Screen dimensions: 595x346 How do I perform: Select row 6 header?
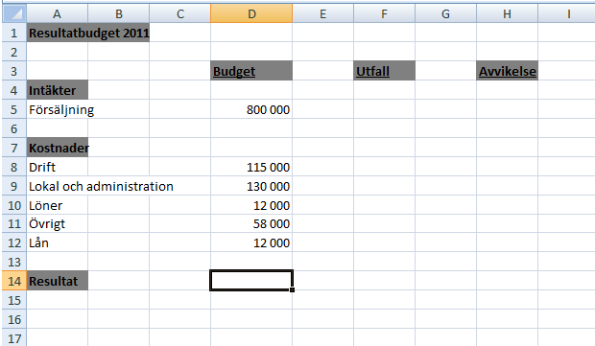click(x=14, y=128)
